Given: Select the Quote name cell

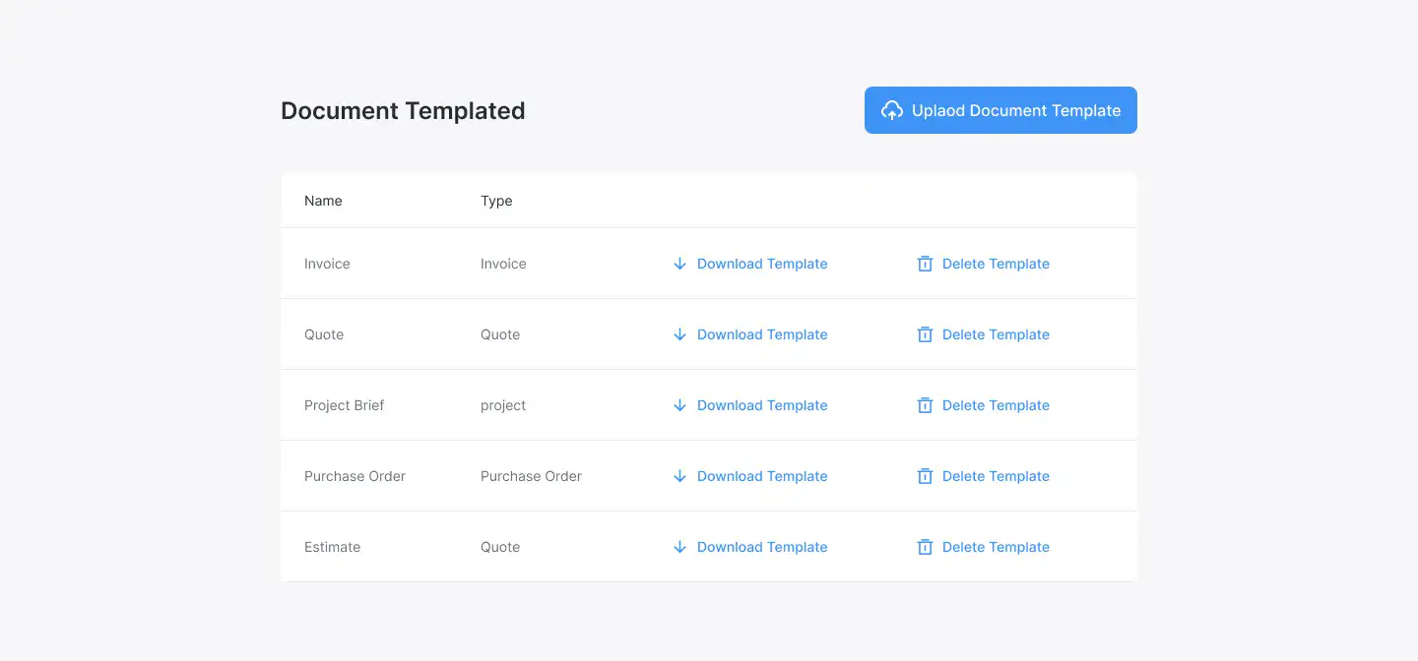Looking at the screenshot, I should tap(324, 334).
